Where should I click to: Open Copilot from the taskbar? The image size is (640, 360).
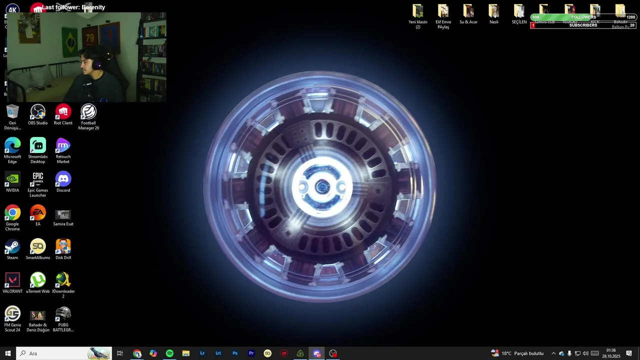153,353
